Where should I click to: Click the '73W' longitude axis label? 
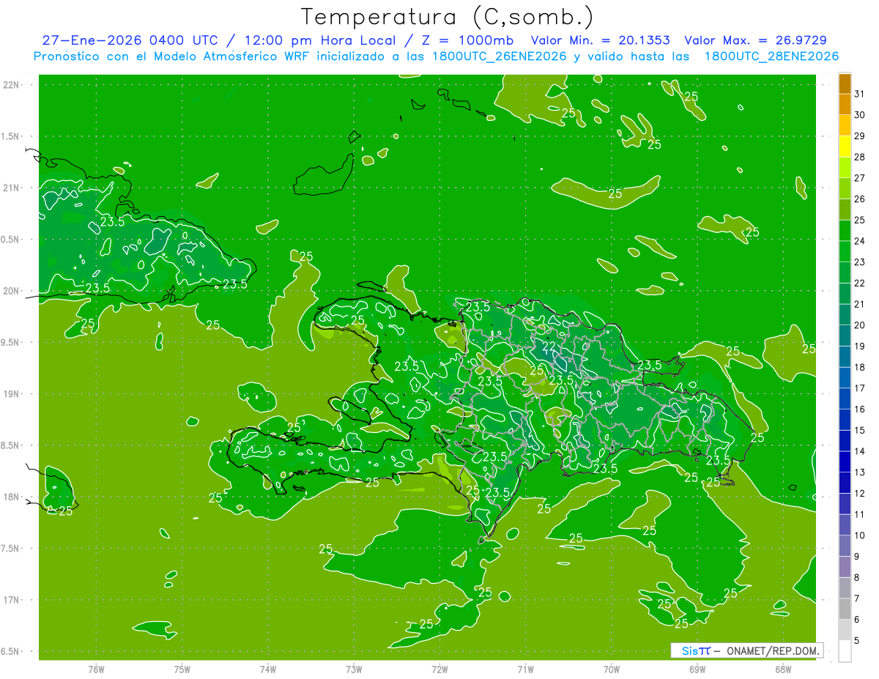[354, 669]
